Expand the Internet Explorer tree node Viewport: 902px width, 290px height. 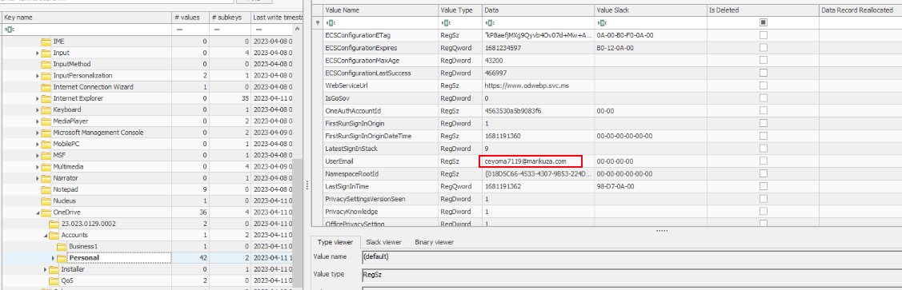[38, 99]
